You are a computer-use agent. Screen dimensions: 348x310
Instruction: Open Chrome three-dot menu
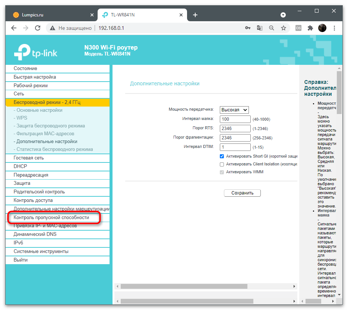tap(334, 28)
